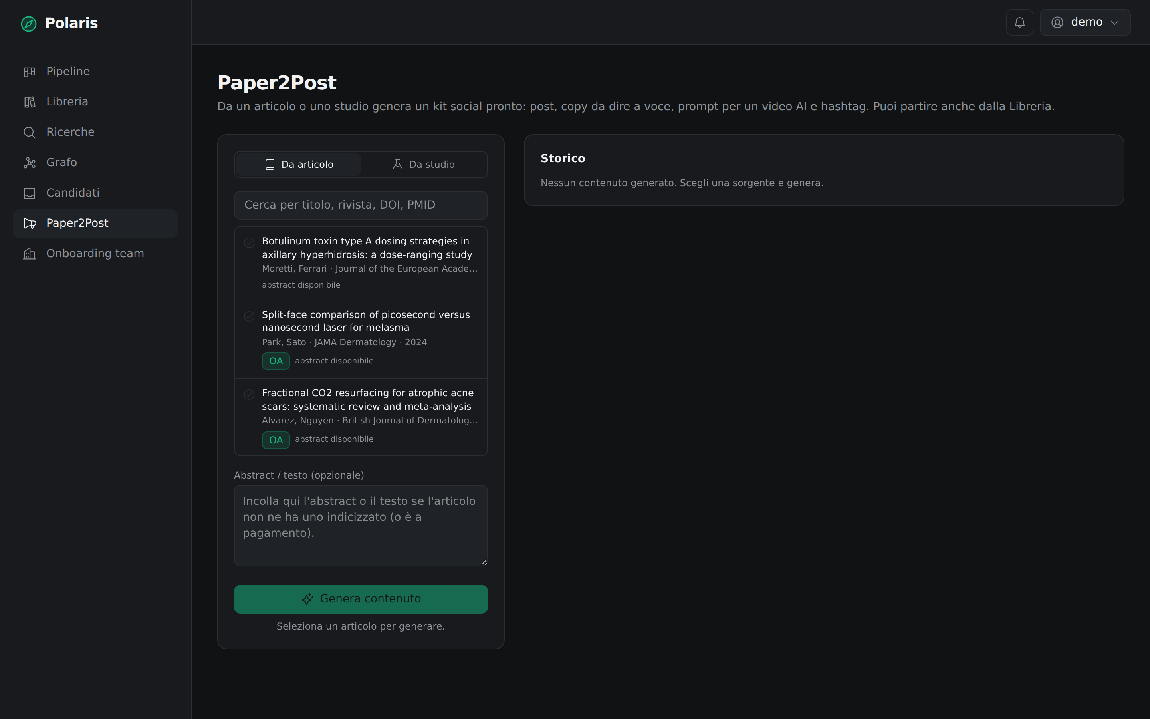1150x719 pixels.
Task: Click "Moretti, Ferrari" author line
Action: coord(370,269)
